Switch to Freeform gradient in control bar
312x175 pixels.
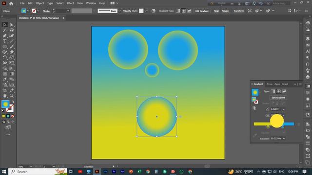click(189, 11)
